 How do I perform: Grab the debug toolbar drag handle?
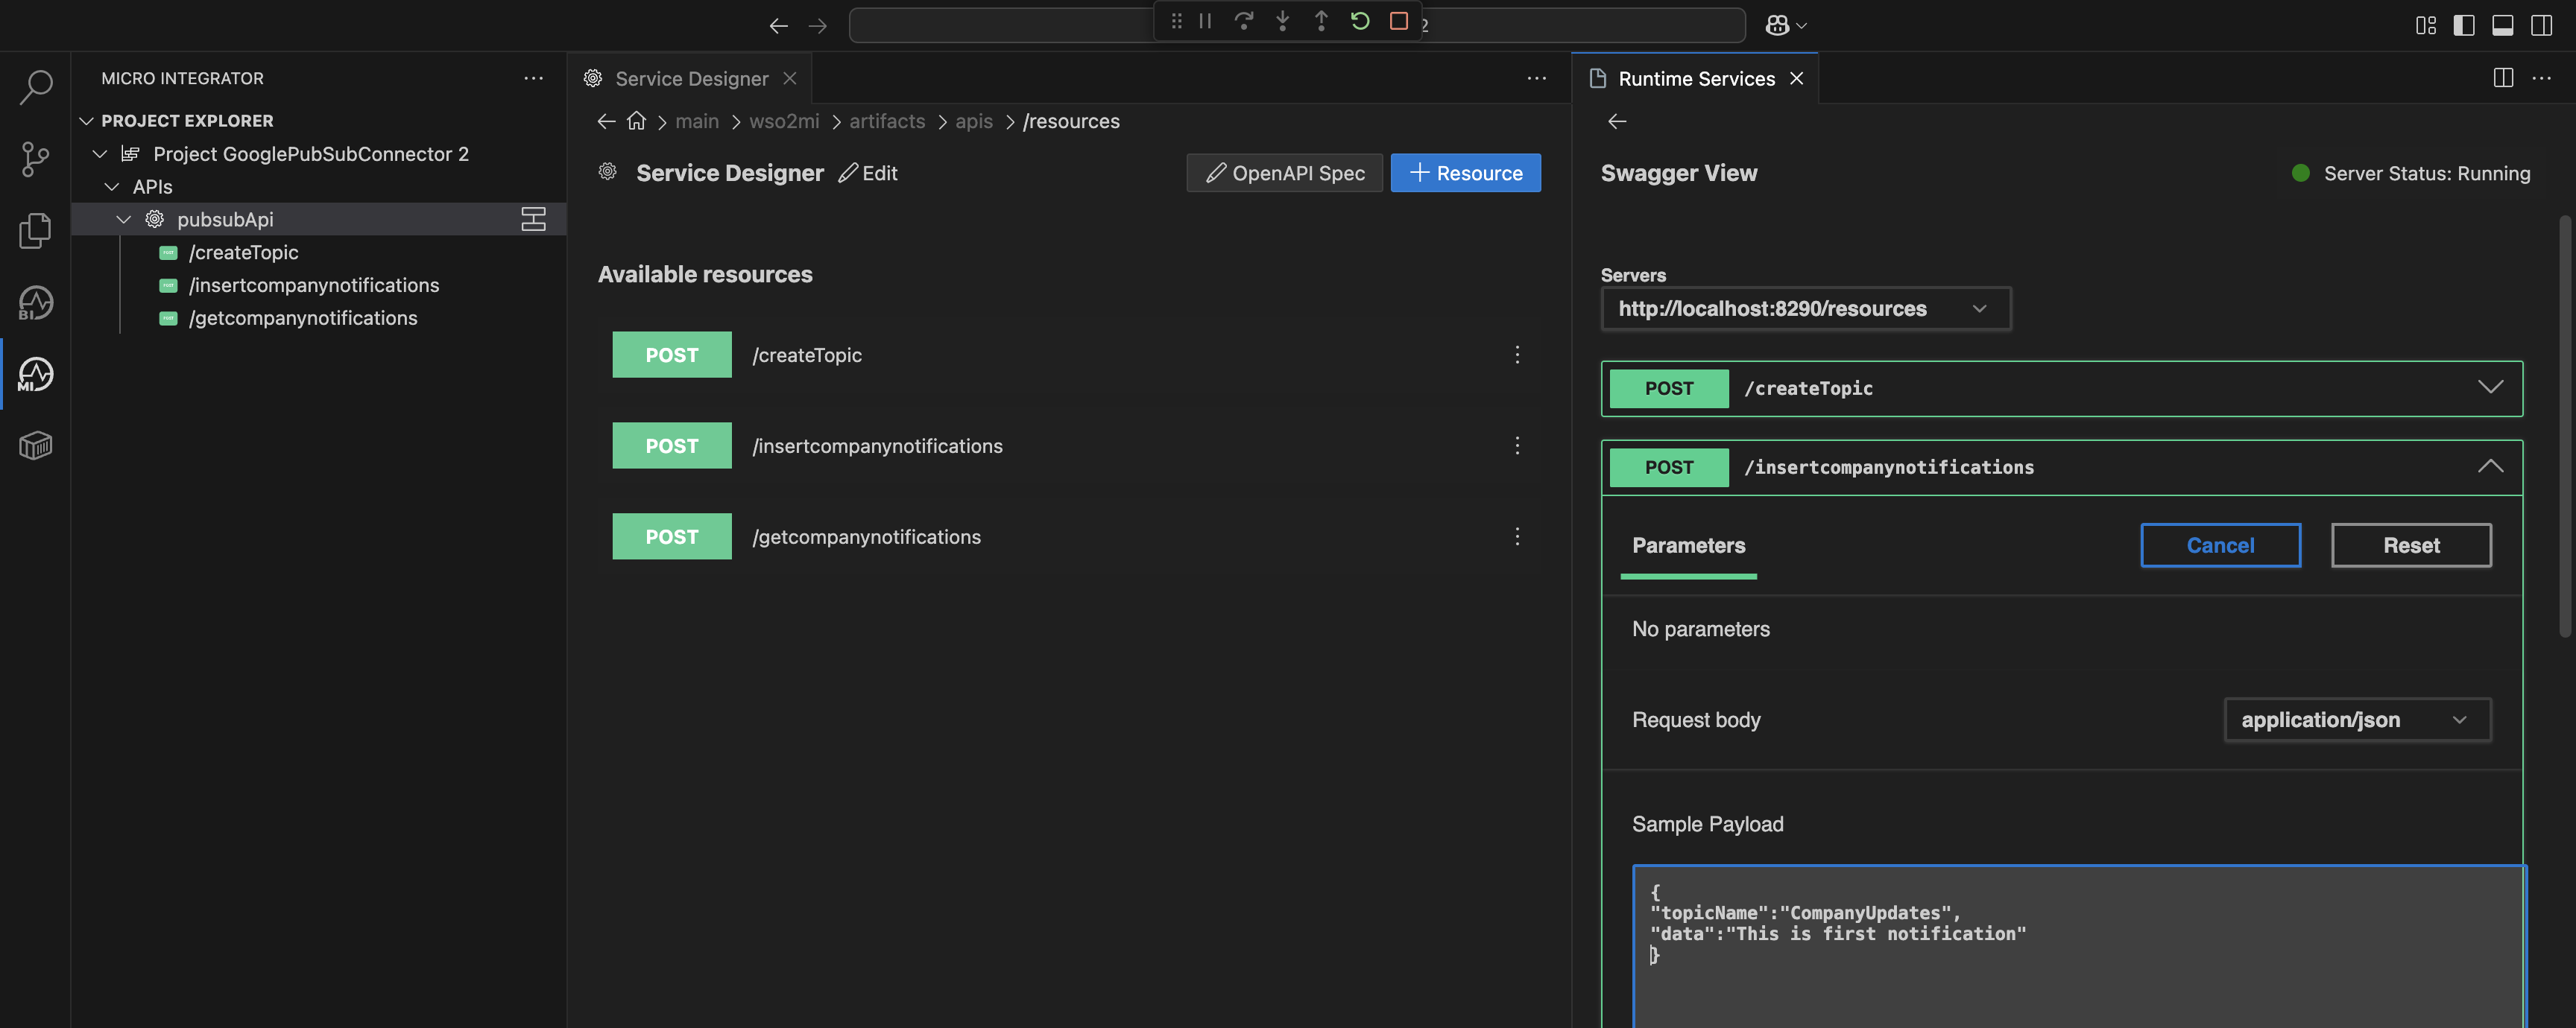1176,21
